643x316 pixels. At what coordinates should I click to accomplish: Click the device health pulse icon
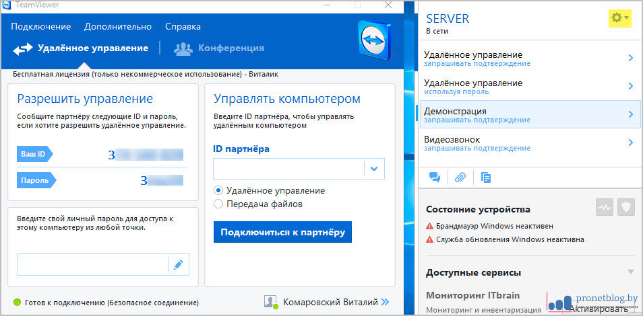click(605, 208)
